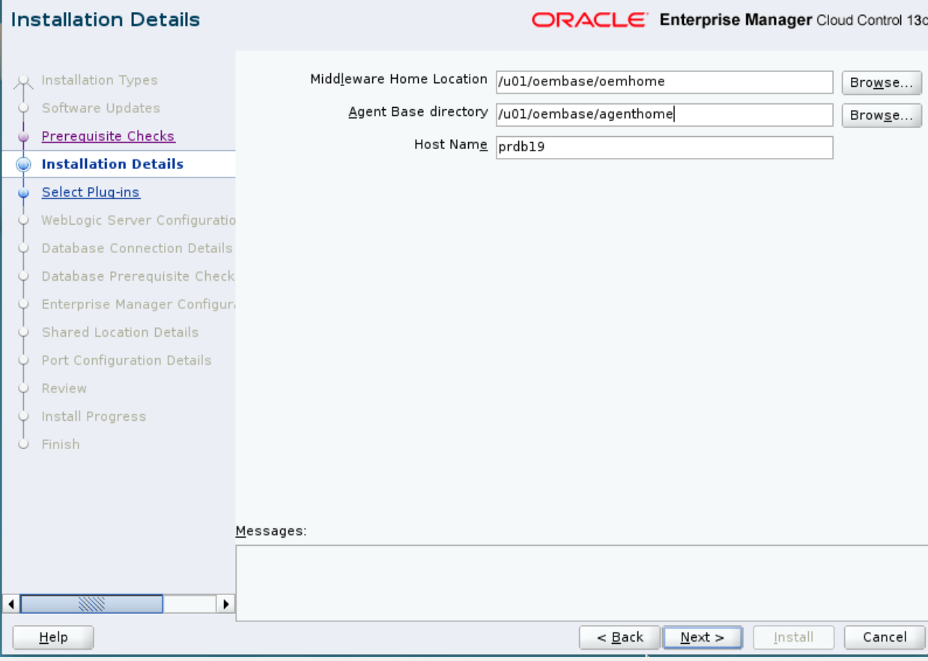This screenshot has height=661, width=928.
Task: Click the Port Configuration Details step
Action: pyautogui.click(x=127, y=360)
